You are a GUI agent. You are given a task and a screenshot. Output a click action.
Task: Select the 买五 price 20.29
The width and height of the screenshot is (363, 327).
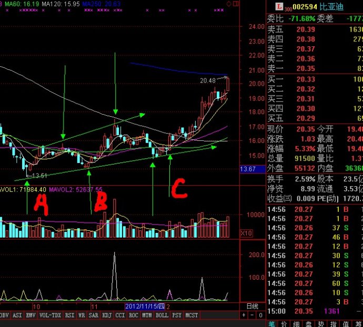[x=306, y=118]
